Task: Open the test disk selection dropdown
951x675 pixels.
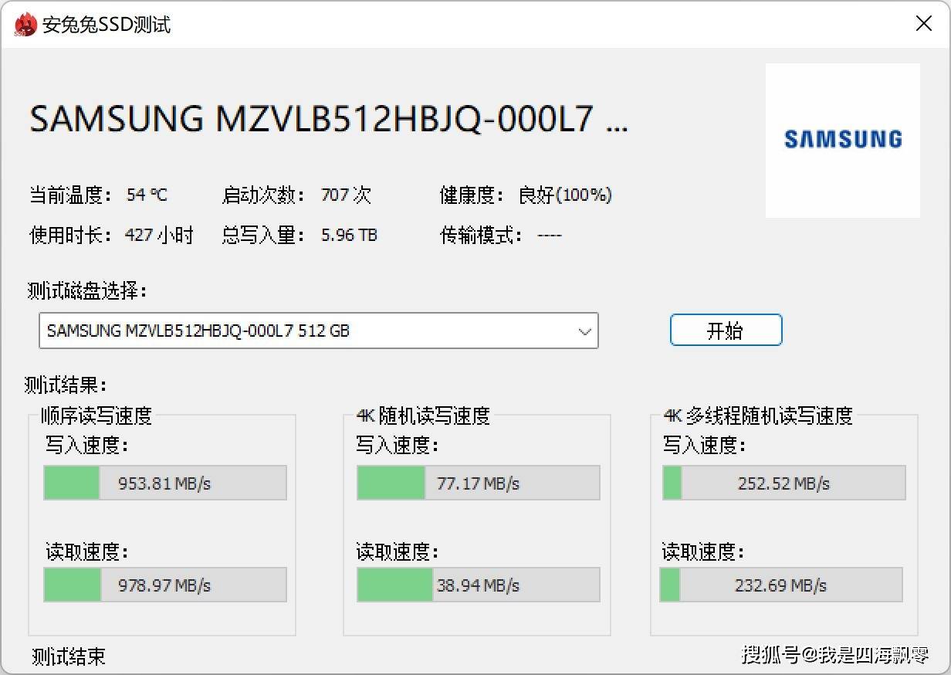Action: (x=319, y=331)
